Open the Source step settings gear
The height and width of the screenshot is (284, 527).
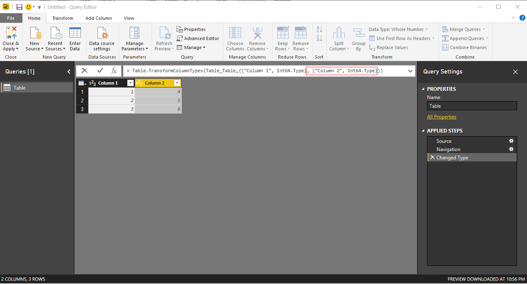pos(511,141)
